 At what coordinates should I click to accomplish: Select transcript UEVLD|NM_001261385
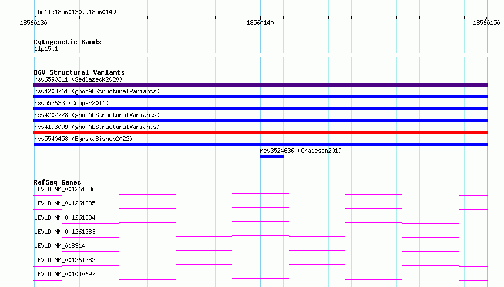click(65, 203)
